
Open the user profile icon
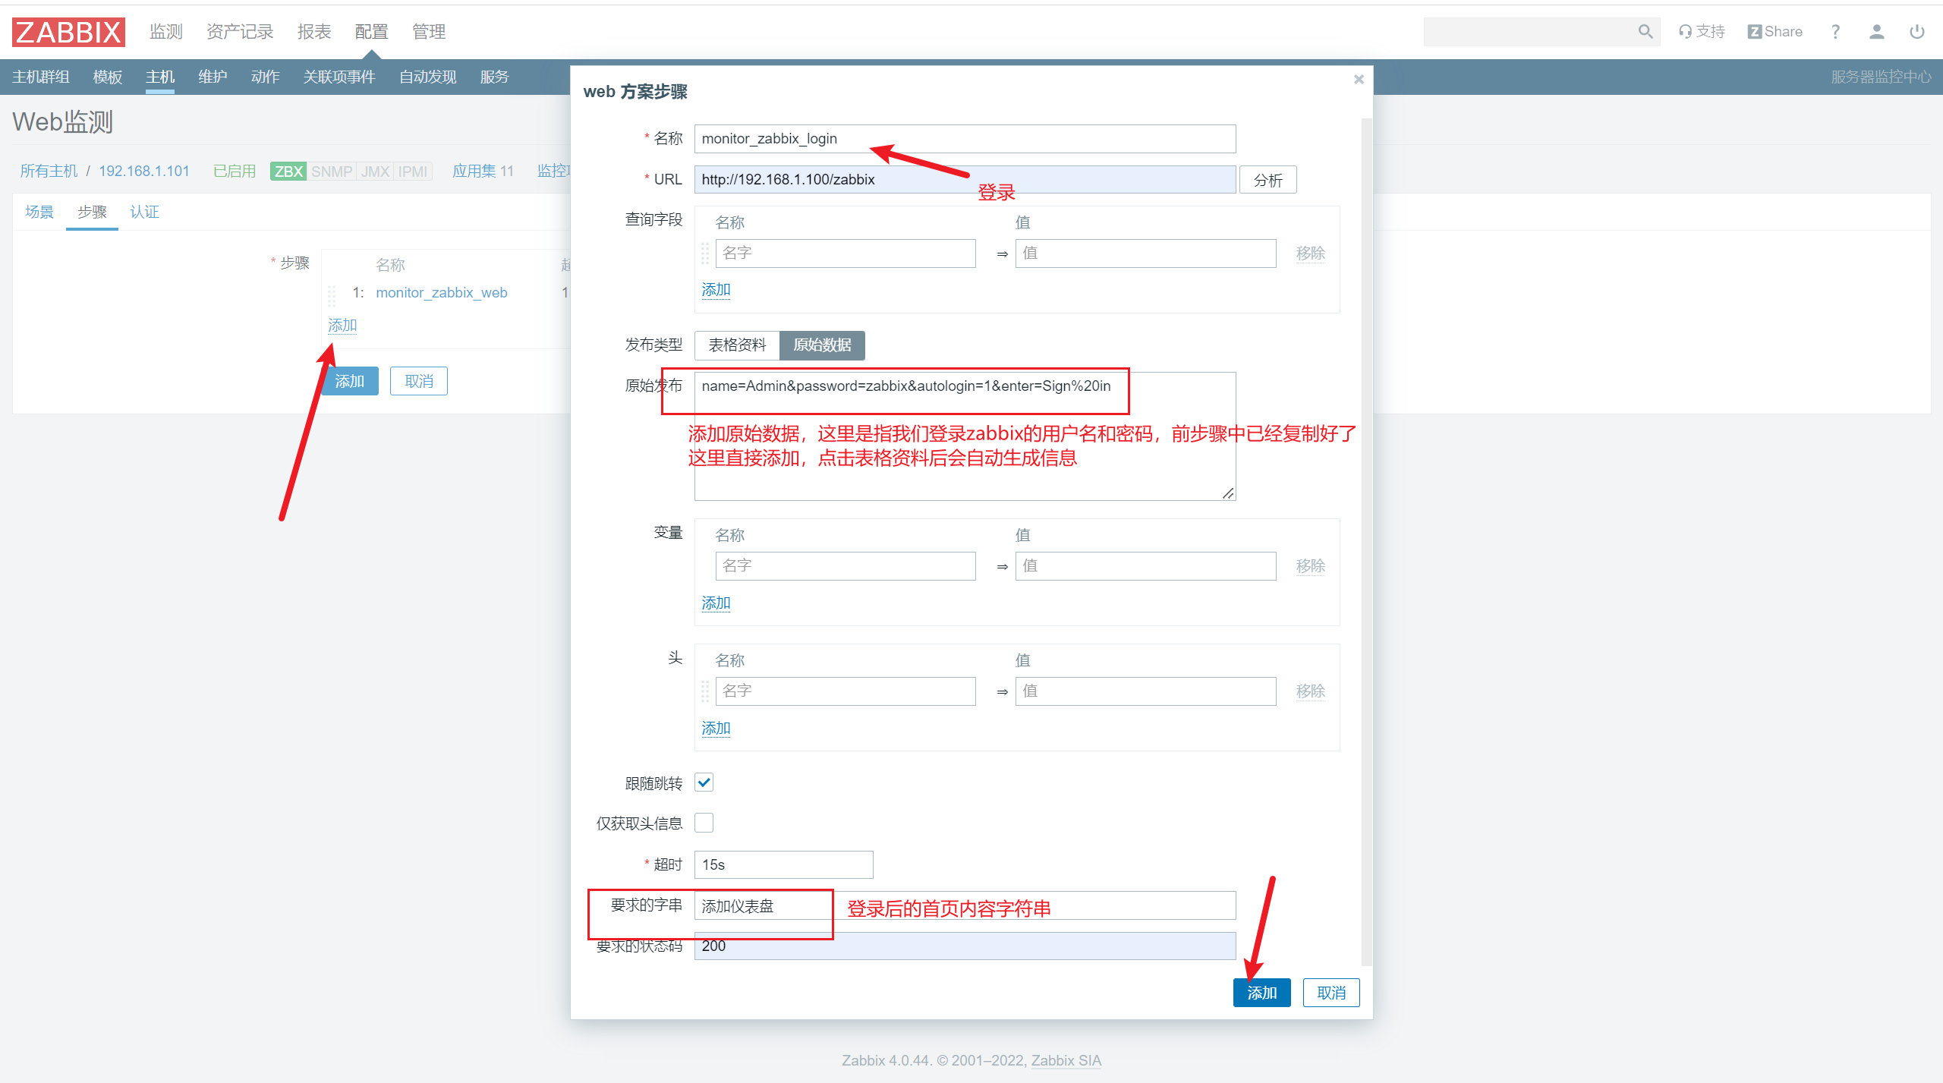point(1876,31)
